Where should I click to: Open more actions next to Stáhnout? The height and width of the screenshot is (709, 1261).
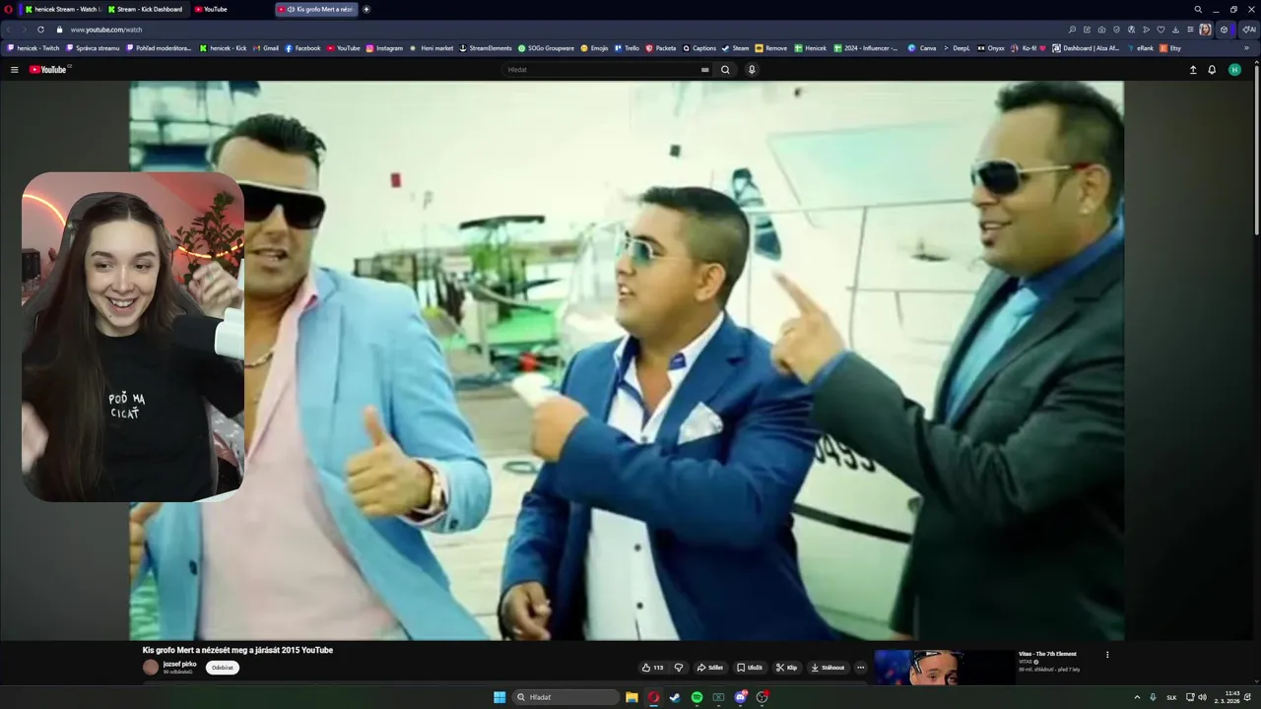[x=860, y=668]
